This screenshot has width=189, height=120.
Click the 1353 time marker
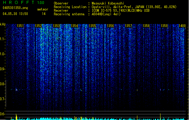tap(56, 26)
